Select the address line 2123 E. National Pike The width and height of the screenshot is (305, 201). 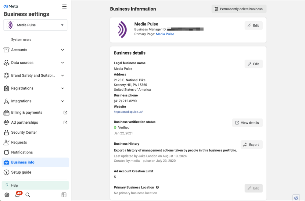pos(130,80)
